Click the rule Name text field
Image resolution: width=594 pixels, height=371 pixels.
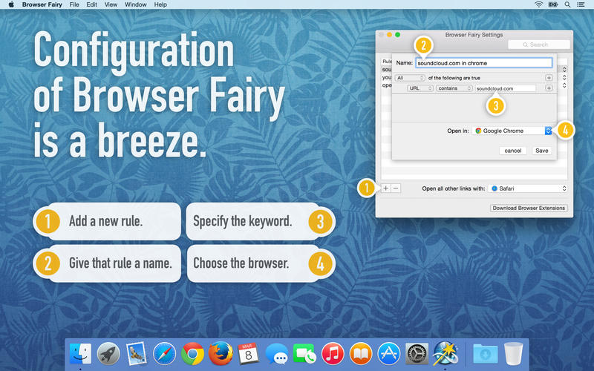coord(483,63)
